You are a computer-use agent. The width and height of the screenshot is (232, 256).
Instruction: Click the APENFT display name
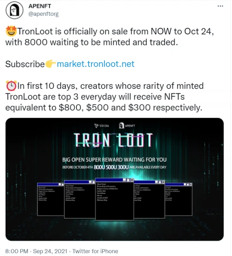pos(40,6)
